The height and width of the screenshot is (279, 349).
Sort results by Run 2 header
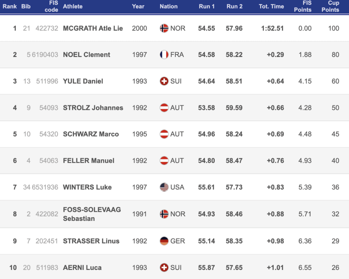(x=234, y=6)
